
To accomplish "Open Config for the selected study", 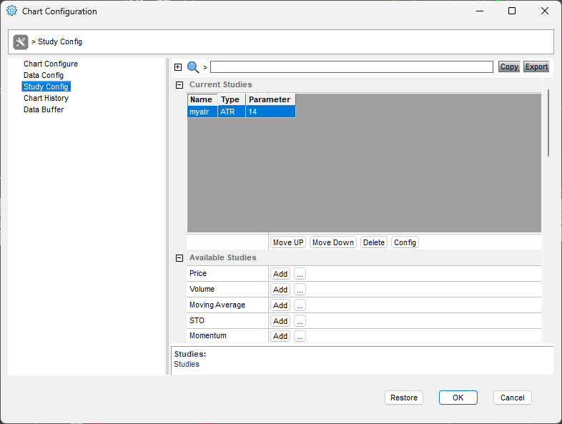I will coord(405,242).
